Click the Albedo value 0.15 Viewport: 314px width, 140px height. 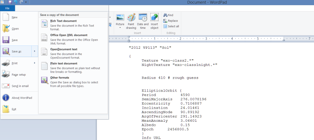click(185, 125)
